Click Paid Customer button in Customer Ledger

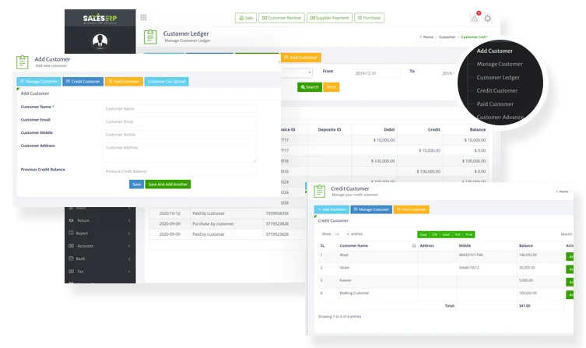pyautogui.click(x=300, y=58)
